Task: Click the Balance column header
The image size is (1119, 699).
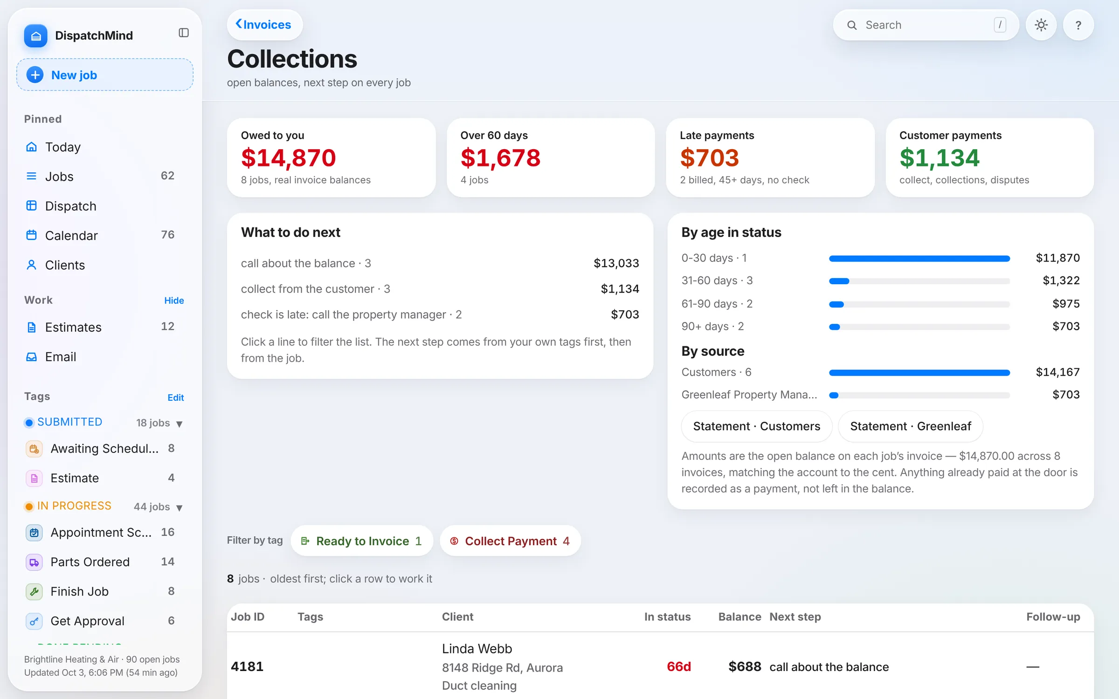Action: pyautogui.click(x=739, y=617)
